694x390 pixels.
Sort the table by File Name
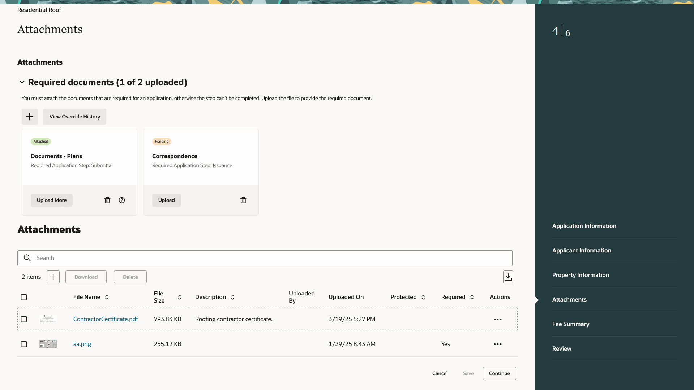pyautogui.click(x=107, y=297)
